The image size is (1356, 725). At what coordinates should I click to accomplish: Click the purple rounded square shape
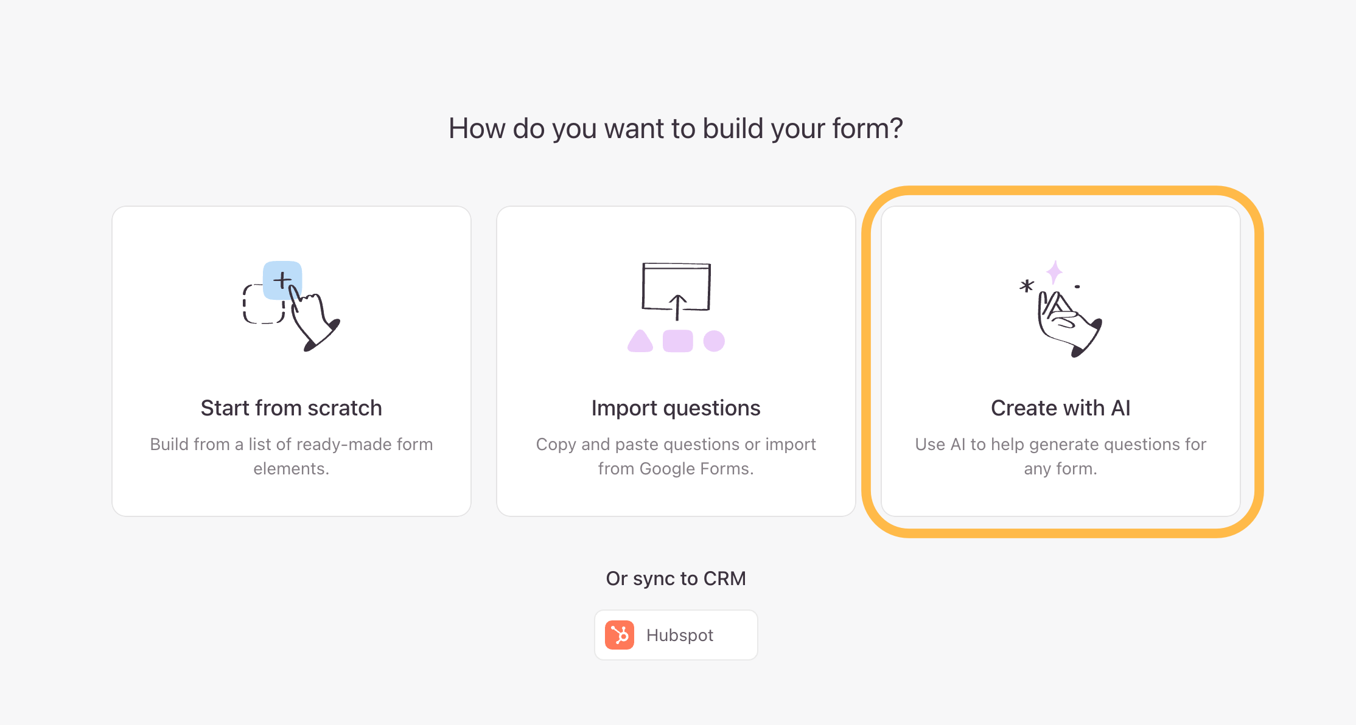(678, 341)
